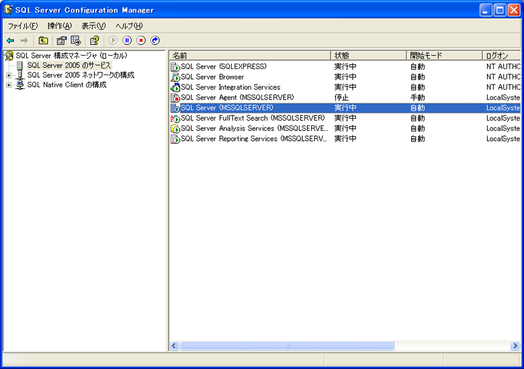The width and height of the screenshot is (524, 369).
Task: Click 停止 status of SQL Server Agent
Action: (x=341, y=98)
